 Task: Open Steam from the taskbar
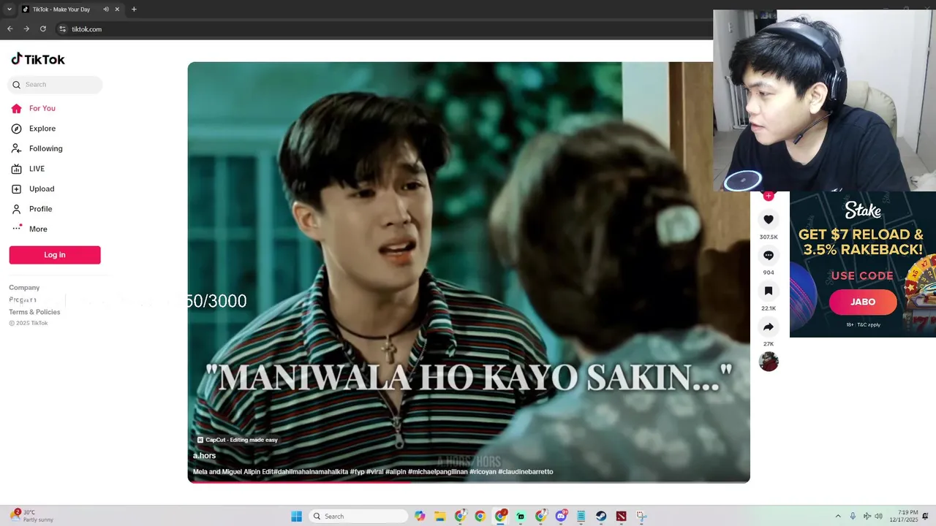coord(601,517)
